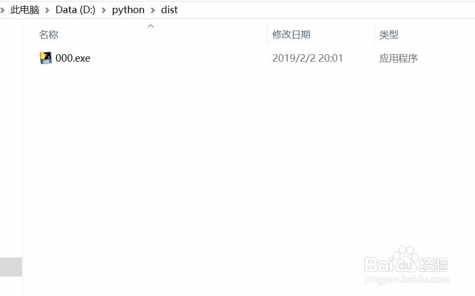
Task: Expand chevron between Data (D:) and python
Action: [104, 10]
